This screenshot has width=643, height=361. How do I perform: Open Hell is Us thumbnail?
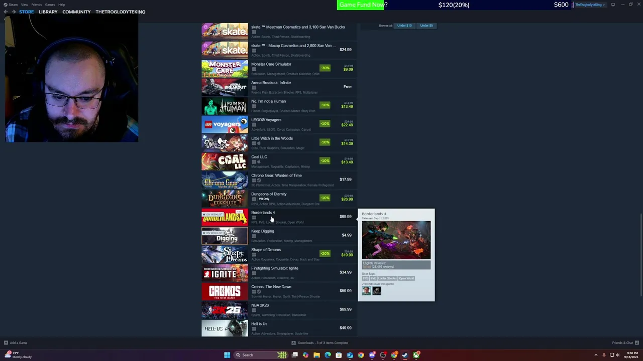click(225, 328)
